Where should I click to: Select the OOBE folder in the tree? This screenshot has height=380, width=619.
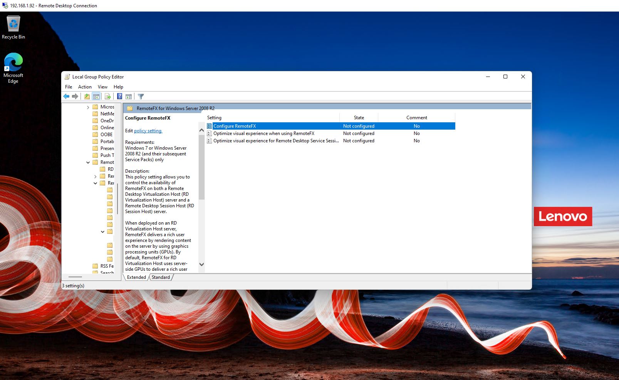[106, 135]
